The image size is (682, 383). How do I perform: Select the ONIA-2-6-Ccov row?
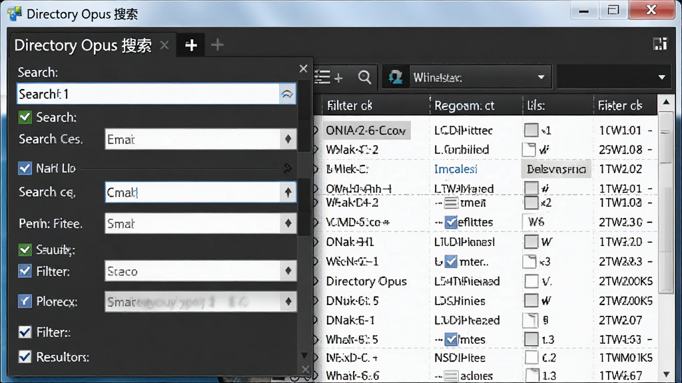(366, 130)
